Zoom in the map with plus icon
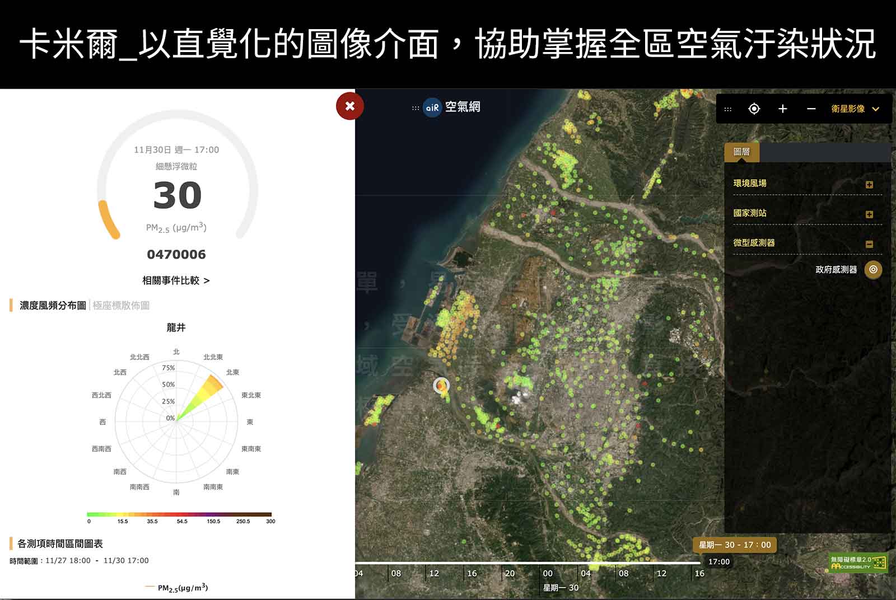Image resolution: width=896 pixels, height=600 pixels. 783,109
